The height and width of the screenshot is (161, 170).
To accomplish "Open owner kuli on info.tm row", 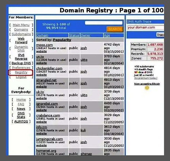I will [83, 130].
